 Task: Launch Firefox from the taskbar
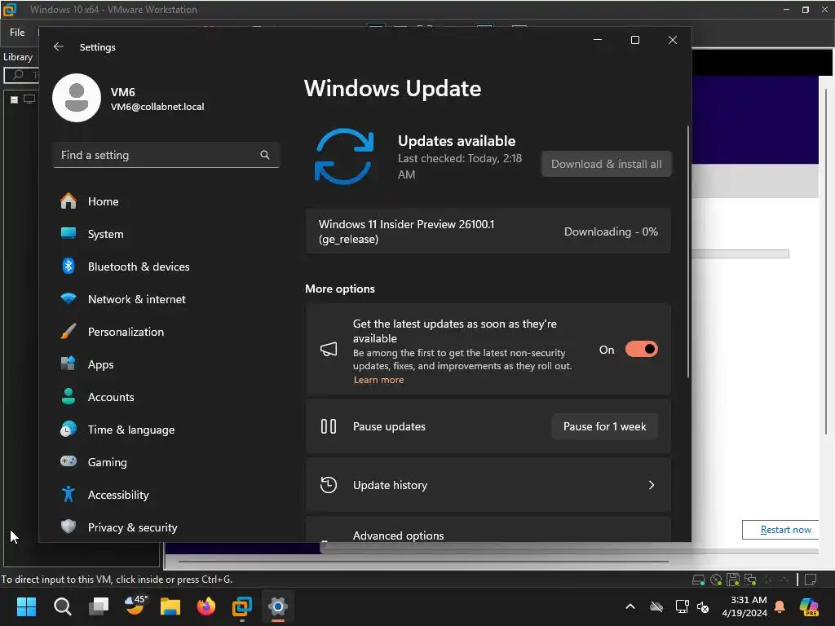point(206,606)
